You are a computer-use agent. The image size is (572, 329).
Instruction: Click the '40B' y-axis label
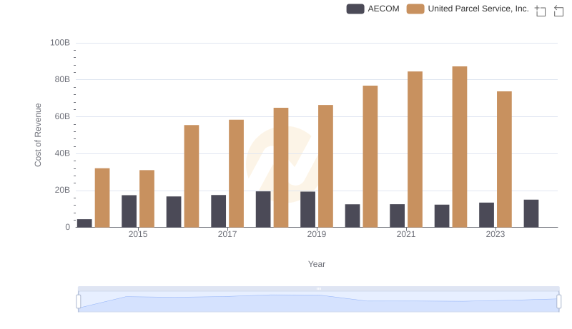pos(62,153)
